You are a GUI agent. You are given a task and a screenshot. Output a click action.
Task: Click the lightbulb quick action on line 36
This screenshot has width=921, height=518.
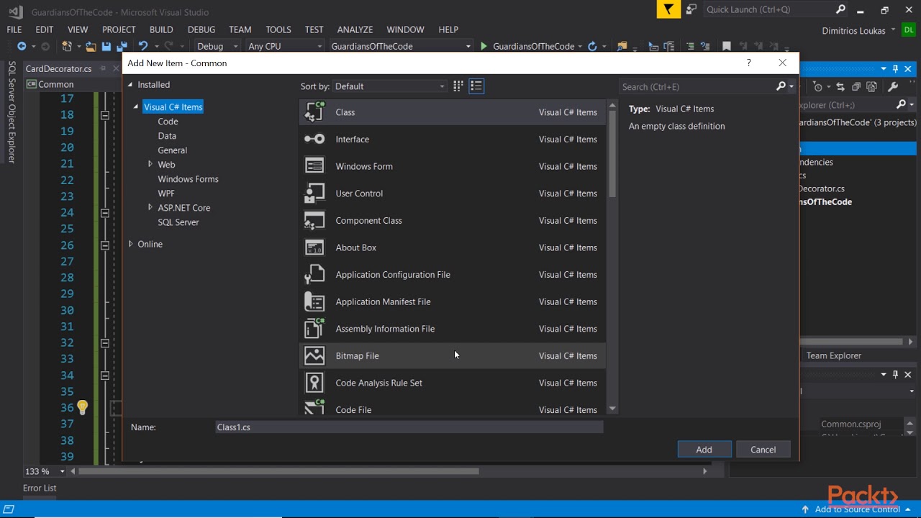[x=82, y=408]
